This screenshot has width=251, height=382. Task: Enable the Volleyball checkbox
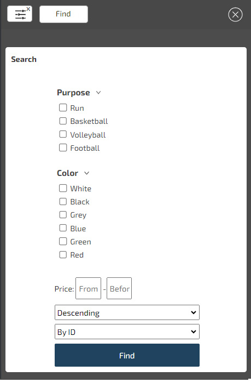[63, 134]
